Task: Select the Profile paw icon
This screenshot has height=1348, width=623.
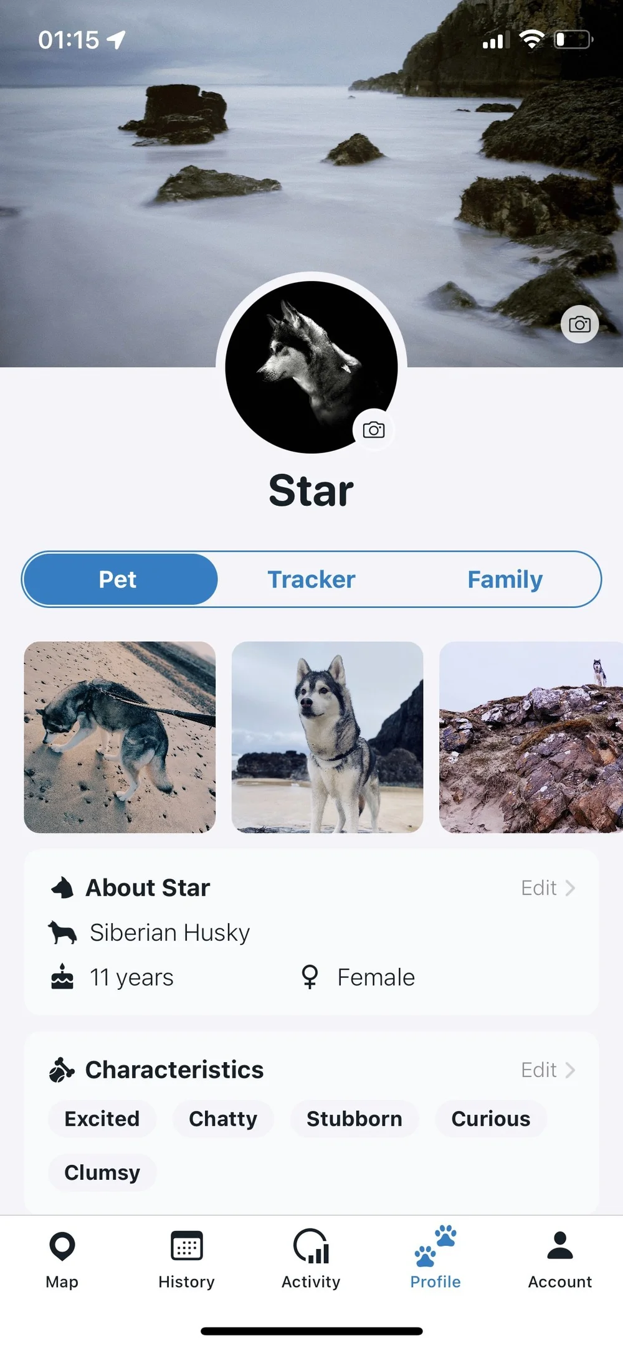Action: (x=435, y=1246)
